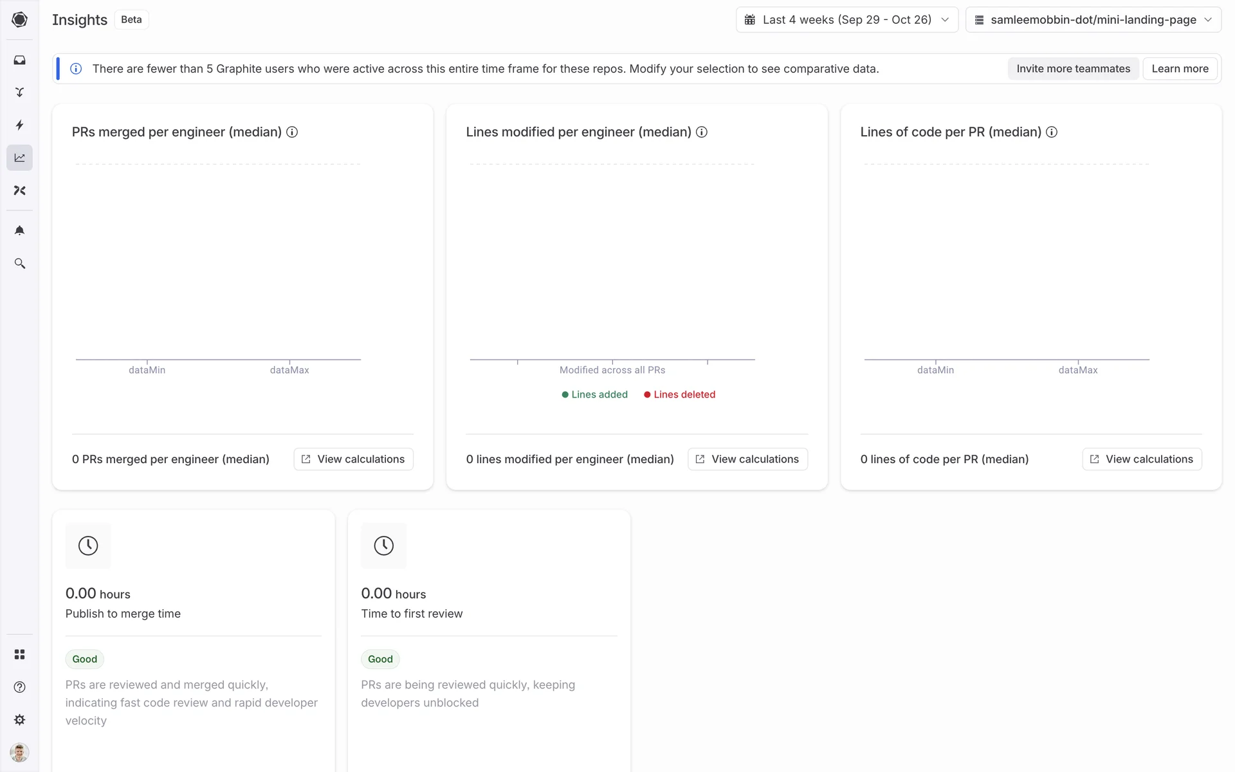
Task: Select the Insights chart sidebar icon
Action: click(19, 158)
